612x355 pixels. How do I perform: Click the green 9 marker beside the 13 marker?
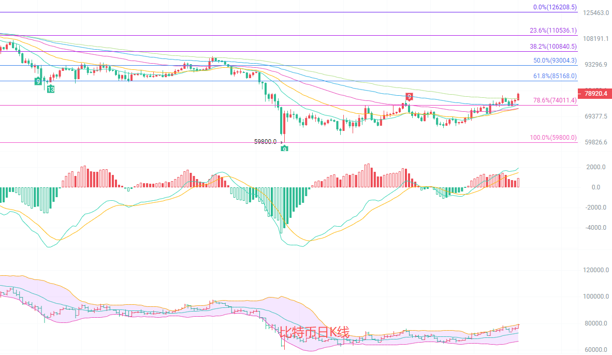(38, 81)
